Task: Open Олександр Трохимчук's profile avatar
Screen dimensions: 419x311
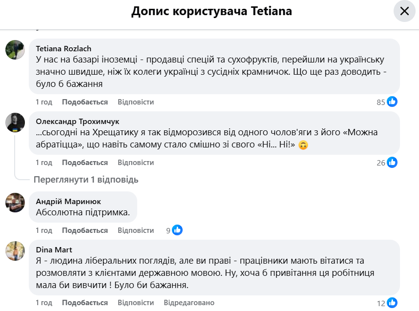Action: [x=15, y=123]
